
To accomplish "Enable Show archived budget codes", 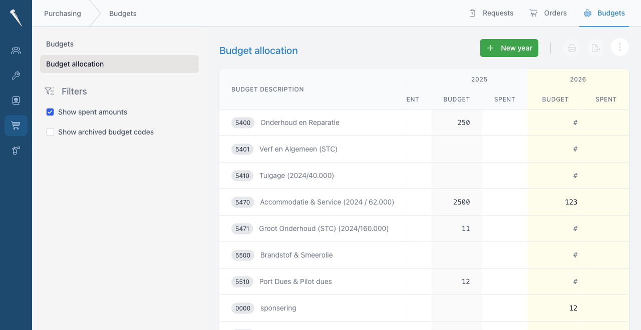I will tap(50, 132).
